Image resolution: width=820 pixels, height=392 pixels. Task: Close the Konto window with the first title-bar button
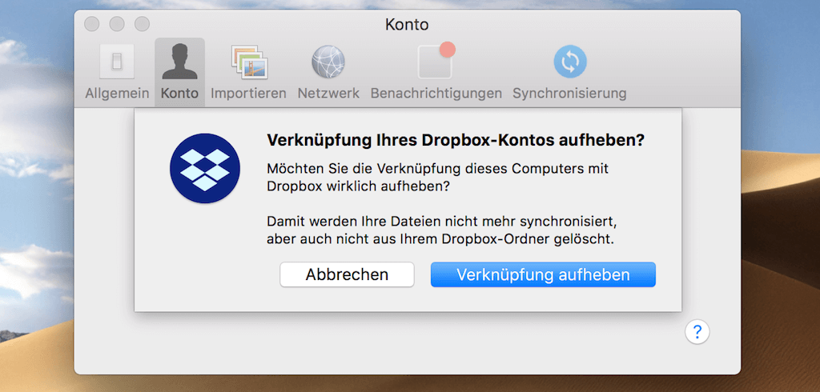click(92, 24)
